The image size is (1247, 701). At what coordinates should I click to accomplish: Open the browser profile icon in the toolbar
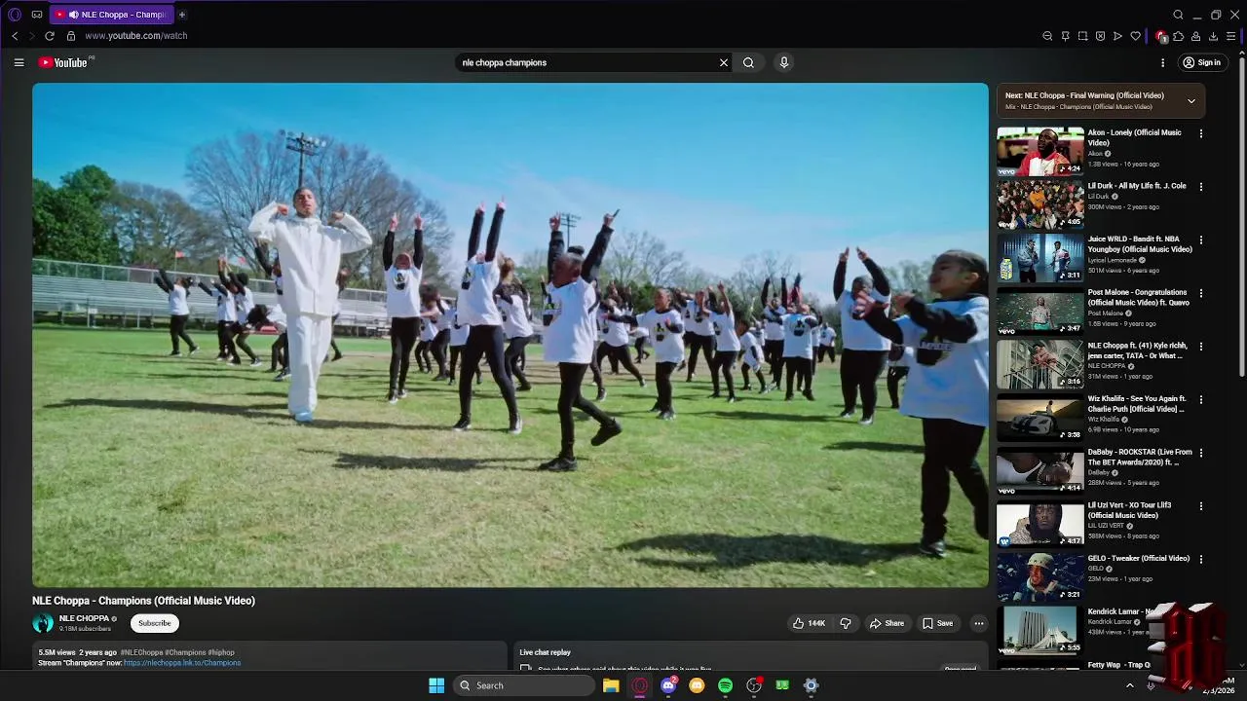[1195, 36]
